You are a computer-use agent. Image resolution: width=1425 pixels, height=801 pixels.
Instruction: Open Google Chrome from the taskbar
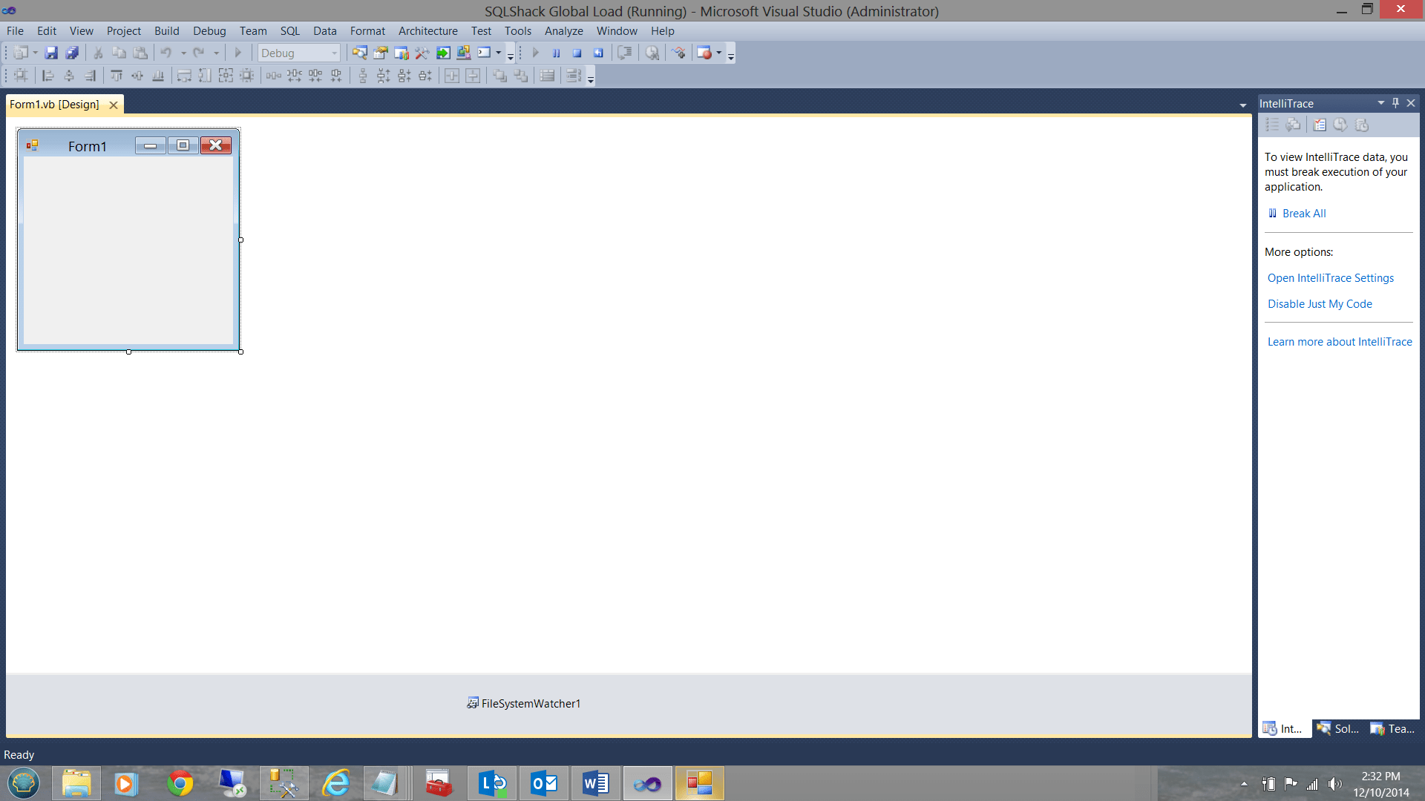click(x=180, y=783)
